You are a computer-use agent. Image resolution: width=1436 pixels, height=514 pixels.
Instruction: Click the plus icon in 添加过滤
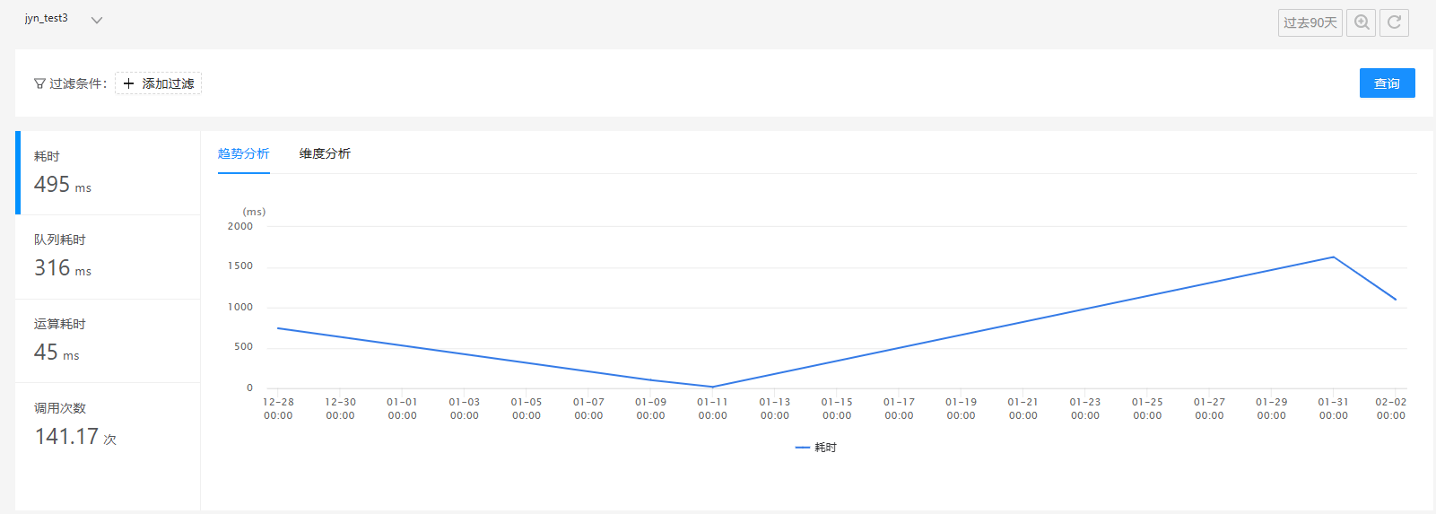128,83
